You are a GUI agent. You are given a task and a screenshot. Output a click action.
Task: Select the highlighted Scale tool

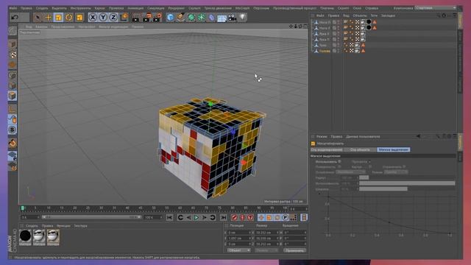(58, 18)
